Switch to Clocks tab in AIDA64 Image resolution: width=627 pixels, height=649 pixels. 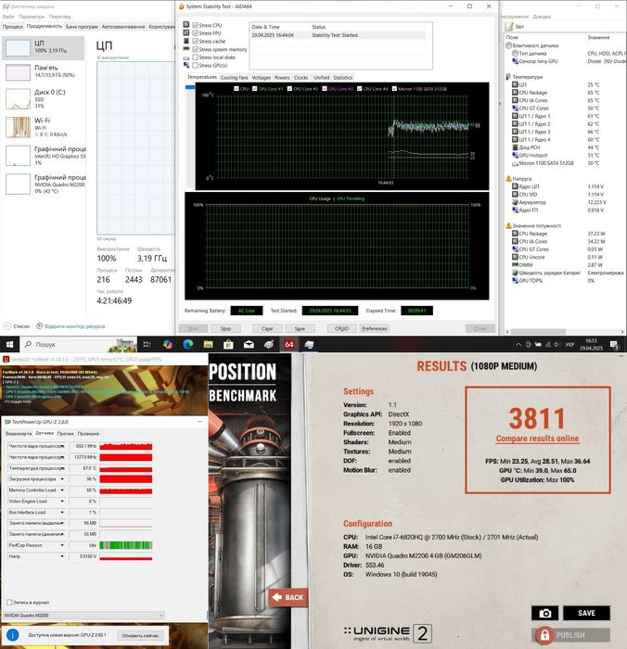pos(301,77)
